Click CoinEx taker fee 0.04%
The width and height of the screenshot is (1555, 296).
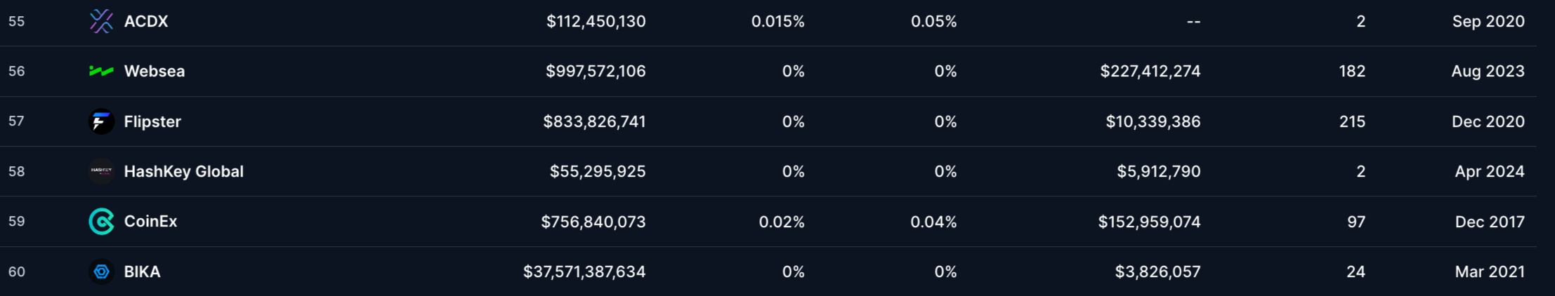coord(933,222)
